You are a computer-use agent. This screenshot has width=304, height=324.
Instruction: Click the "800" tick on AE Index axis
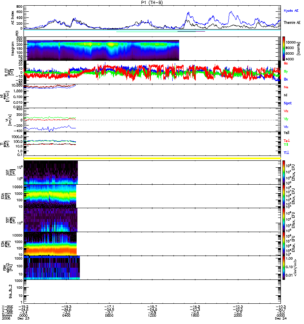coord(19,6)
